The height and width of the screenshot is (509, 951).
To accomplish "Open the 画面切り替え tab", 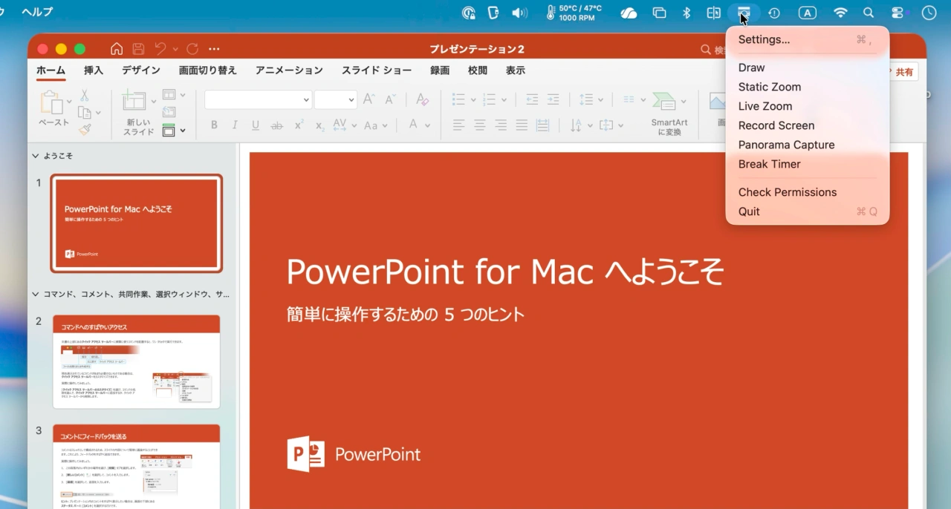I will [x=207, y=70].
